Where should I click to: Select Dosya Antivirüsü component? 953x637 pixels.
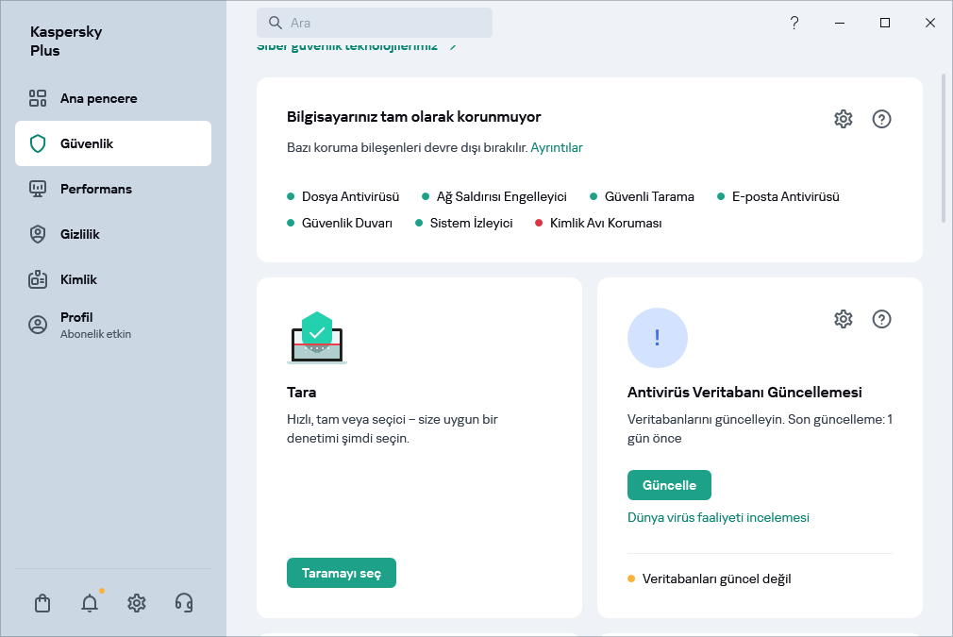click(343, 196)
